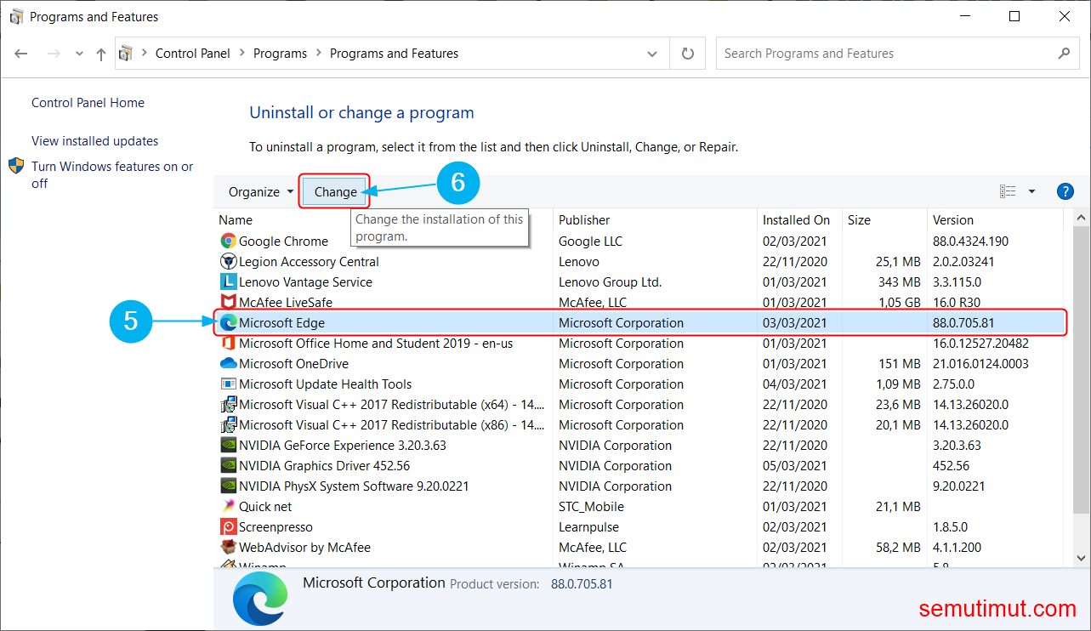Screen dimensions: 1091x631
Task: Click the McAfee LiveSafe shield icon
Action: point(228,303)
